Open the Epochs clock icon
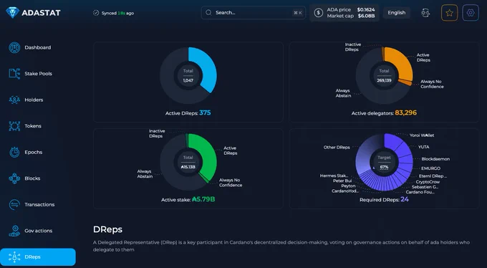 tap(14, 152)
